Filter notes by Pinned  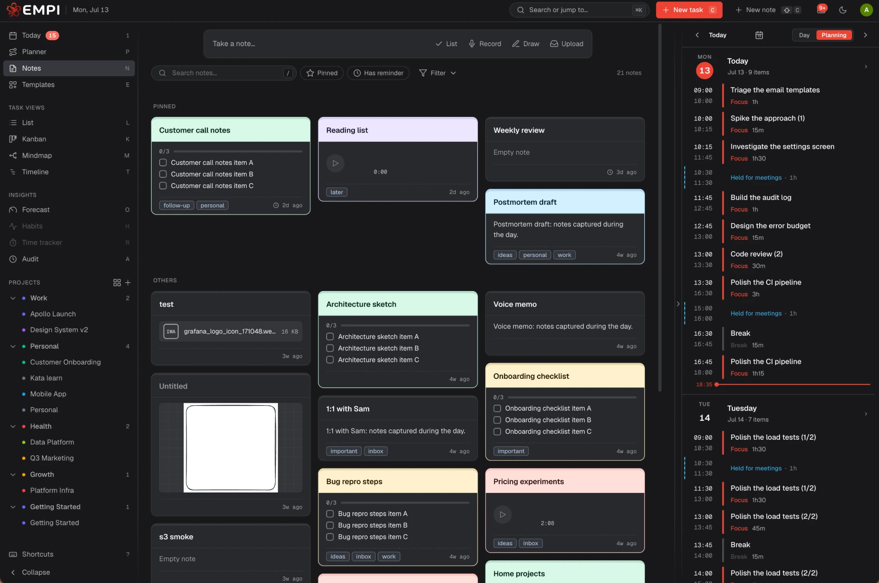[322, 73]
